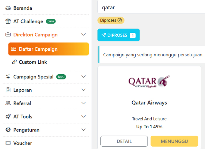This screenshot has height=149, width=205.
Task: Expand the Campaign Spesial chevron
Action: [x=84, y=77]
